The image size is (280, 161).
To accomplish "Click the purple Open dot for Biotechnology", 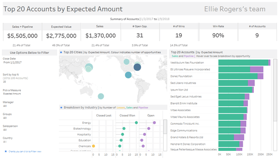I will point(149,129).
